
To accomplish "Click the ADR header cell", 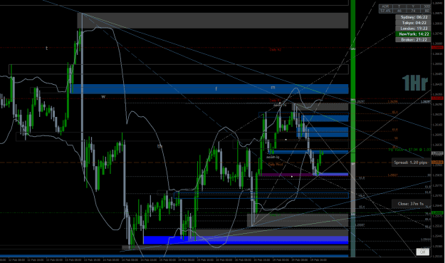I will pos(385,6).
